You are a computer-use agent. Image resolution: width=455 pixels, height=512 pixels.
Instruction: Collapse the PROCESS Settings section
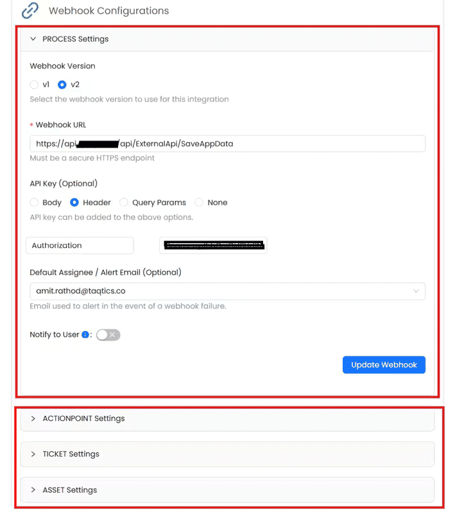coord(75,39)
